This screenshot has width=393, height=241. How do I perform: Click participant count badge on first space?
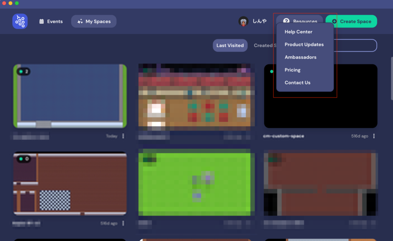point(23,71)
